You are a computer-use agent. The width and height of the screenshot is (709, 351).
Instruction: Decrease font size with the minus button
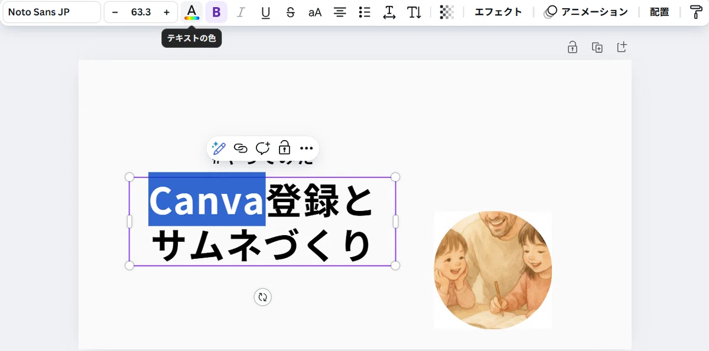point(115,12)
